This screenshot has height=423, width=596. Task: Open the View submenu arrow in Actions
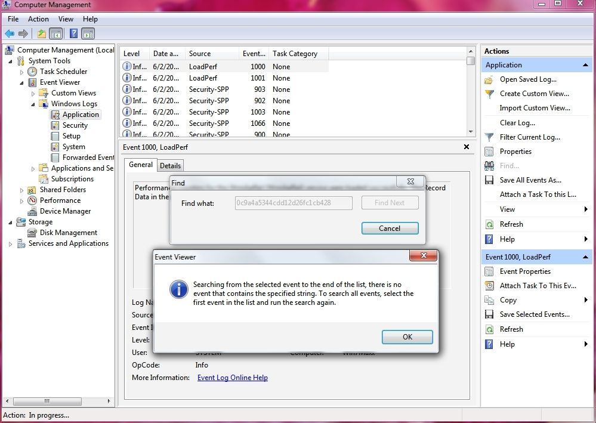586,209
